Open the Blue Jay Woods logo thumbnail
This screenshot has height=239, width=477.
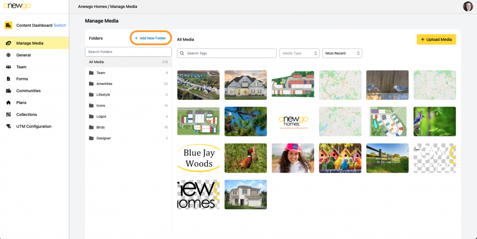tap(198, 158)
